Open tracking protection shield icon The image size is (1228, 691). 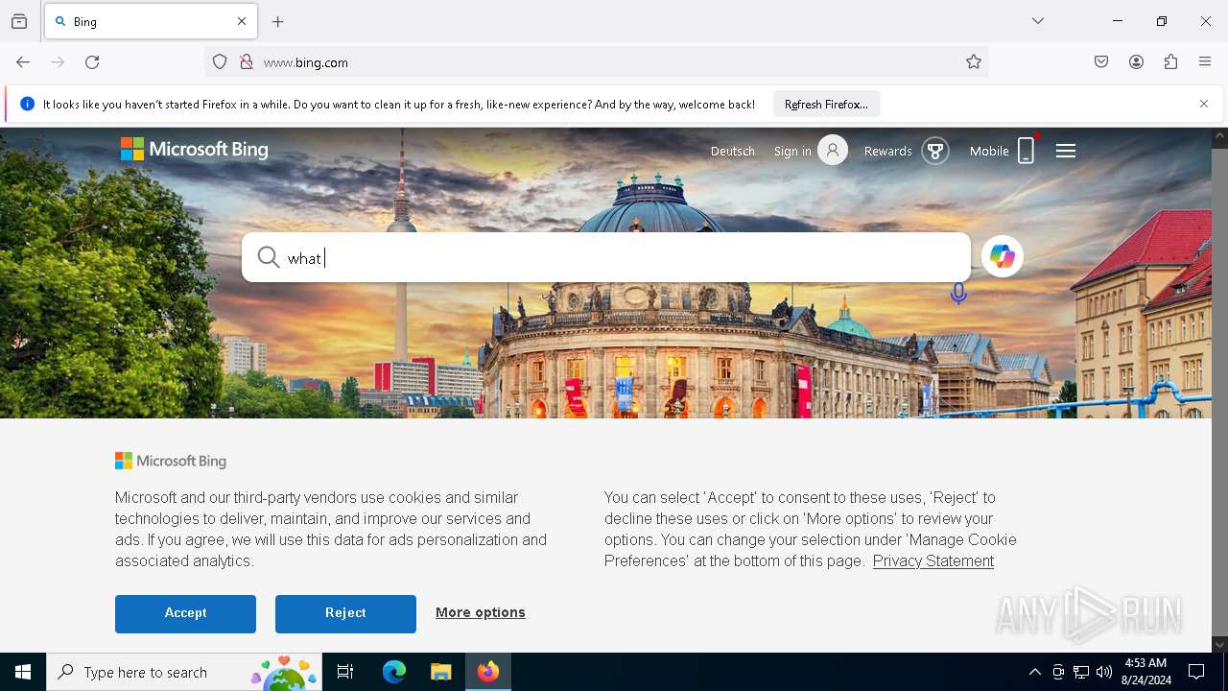click(x=220, y=62)
